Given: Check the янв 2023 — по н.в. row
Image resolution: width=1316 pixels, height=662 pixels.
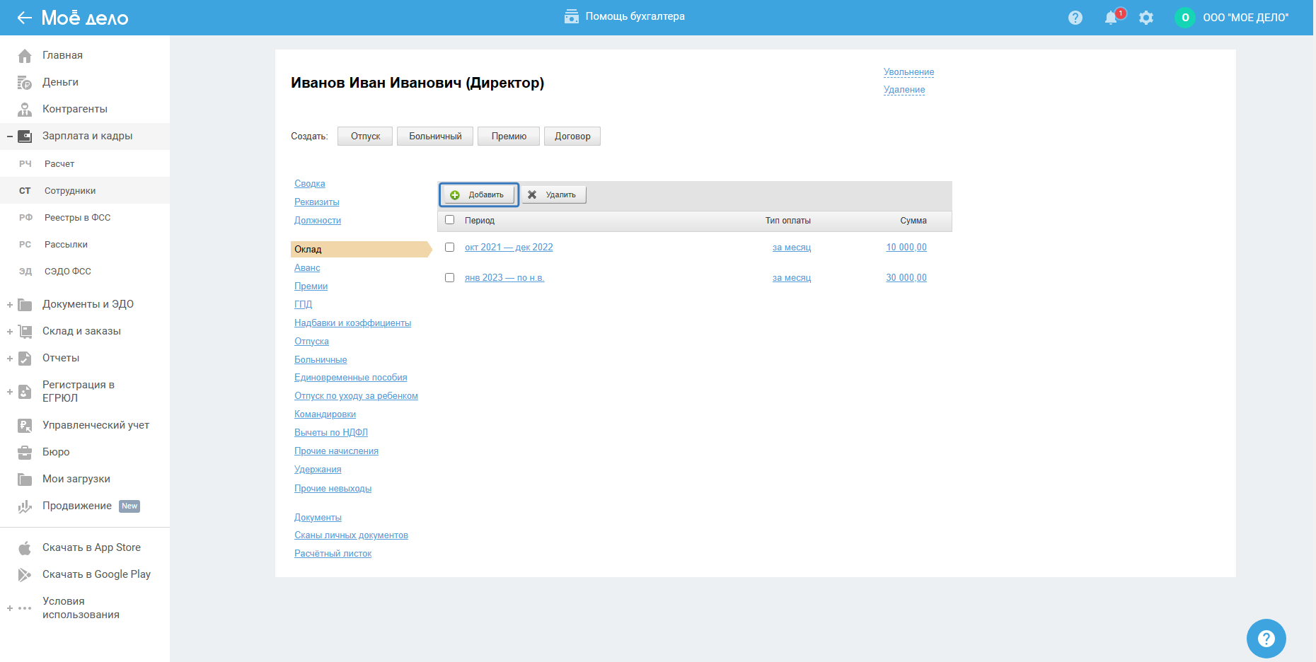Looking at the screenshot, I should pos(449,278).
